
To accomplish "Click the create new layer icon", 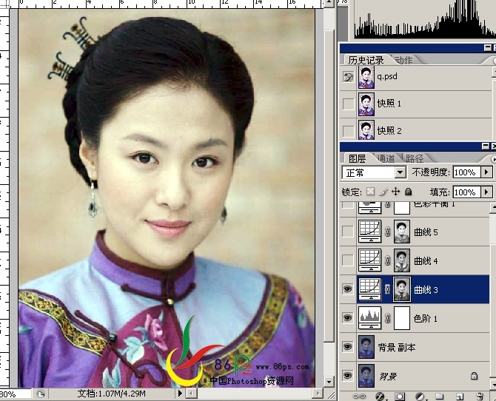I will click(x=460, y=397).
